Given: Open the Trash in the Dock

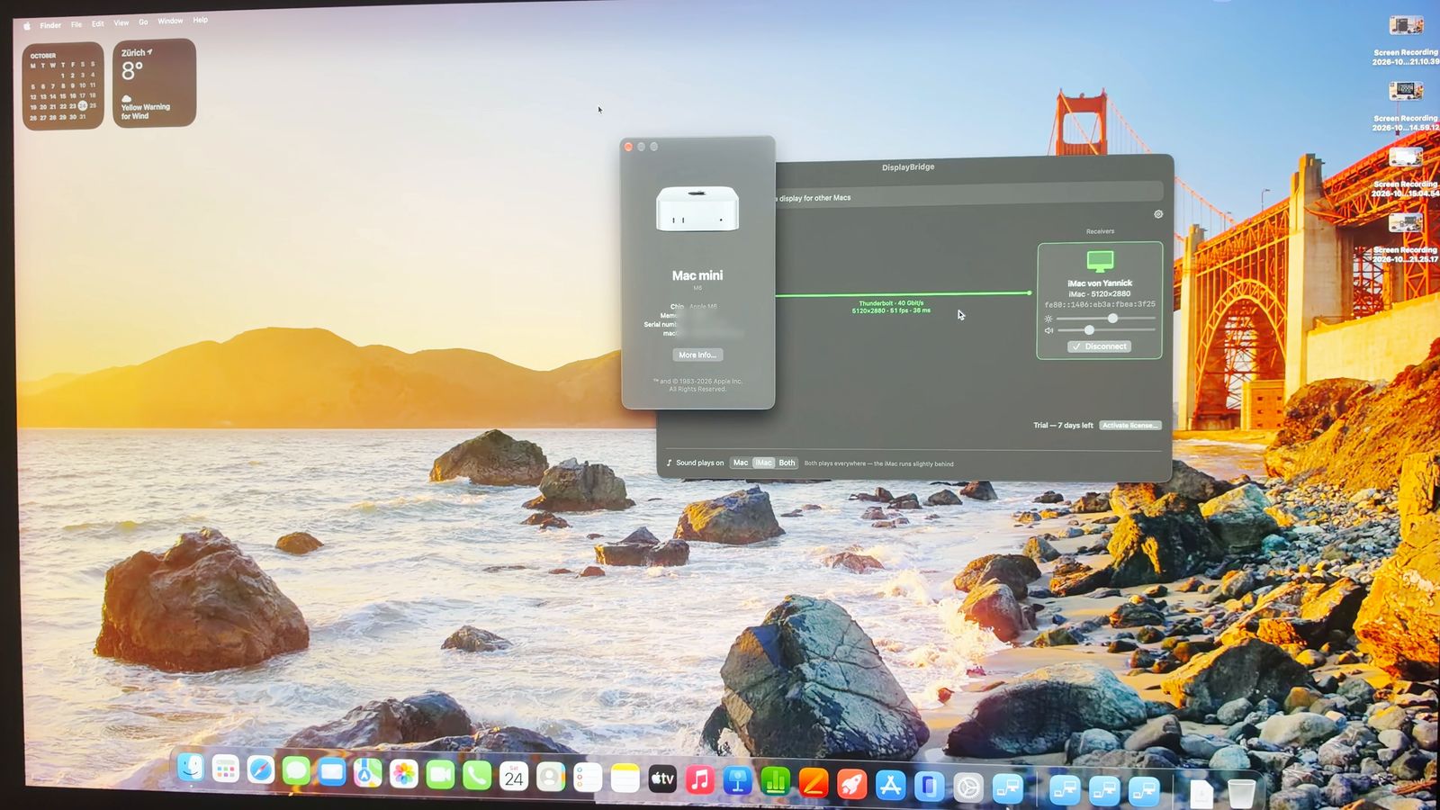Looking at the screenshot, I should [1241, 793].
